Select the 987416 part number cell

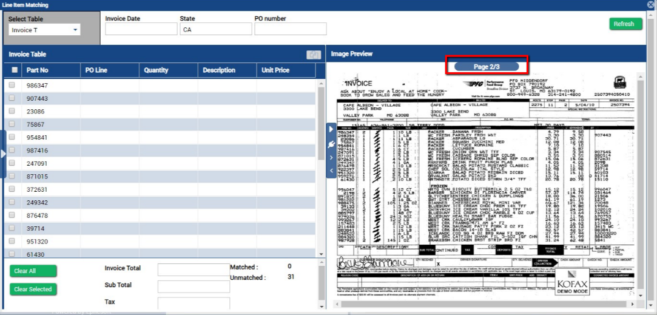[51, 150]
